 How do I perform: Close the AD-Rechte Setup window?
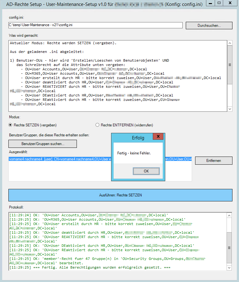click(230, 3)
